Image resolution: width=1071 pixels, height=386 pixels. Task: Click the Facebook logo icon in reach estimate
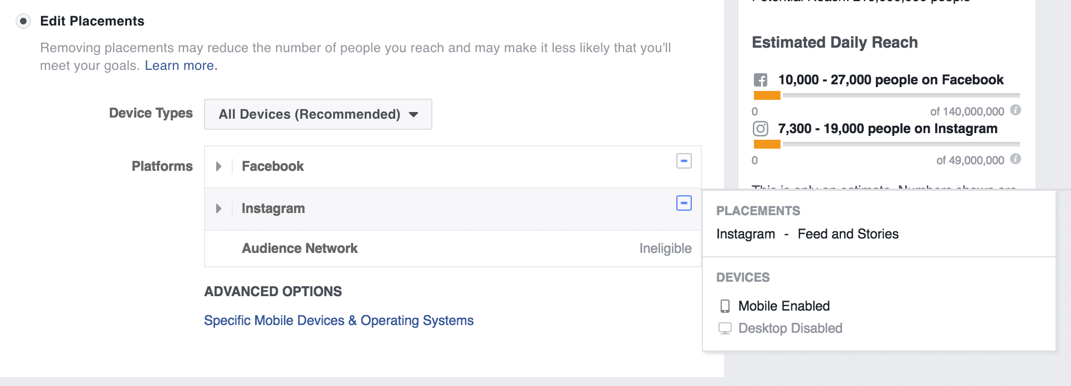click(760, 80)
